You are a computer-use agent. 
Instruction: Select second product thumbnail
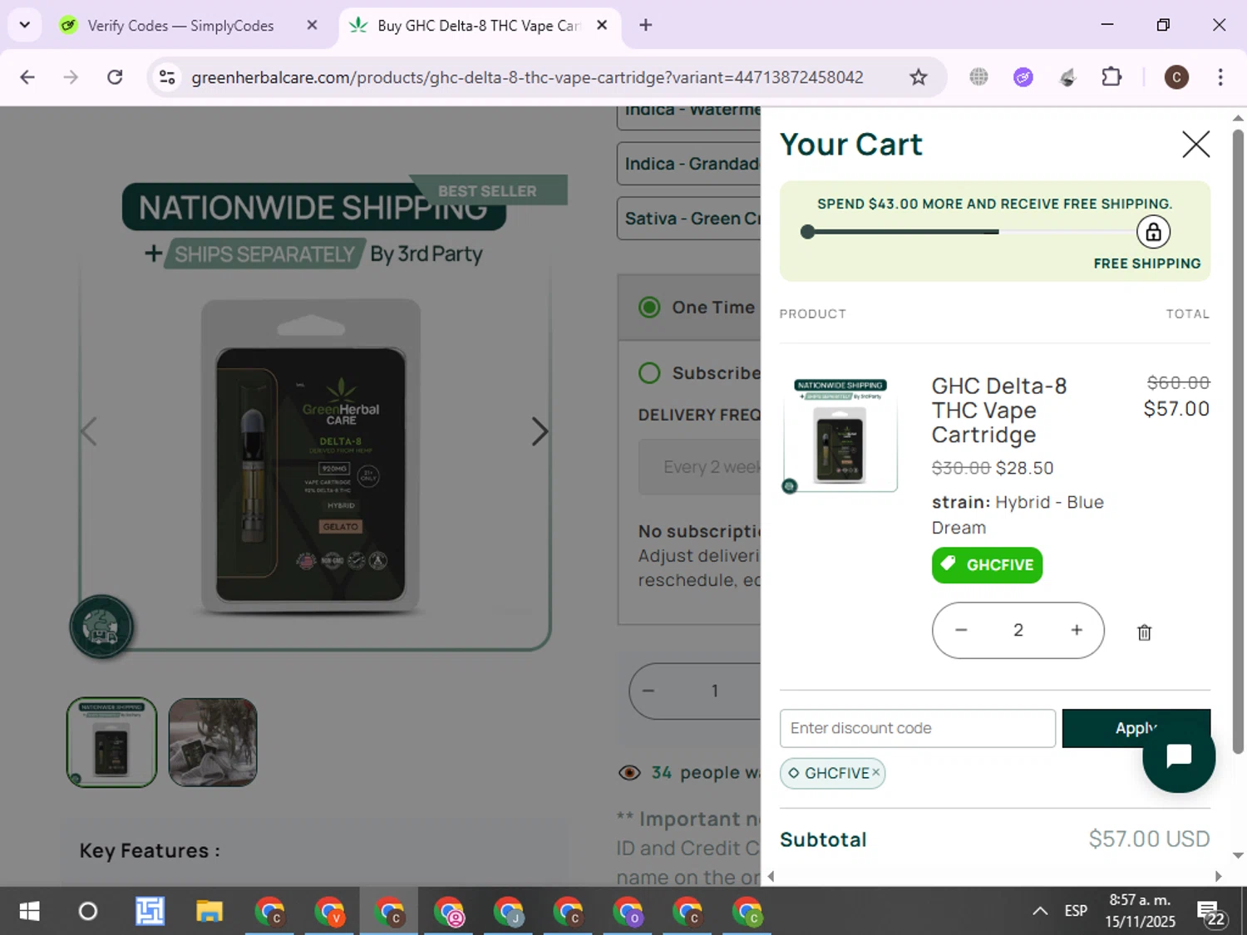213,742
